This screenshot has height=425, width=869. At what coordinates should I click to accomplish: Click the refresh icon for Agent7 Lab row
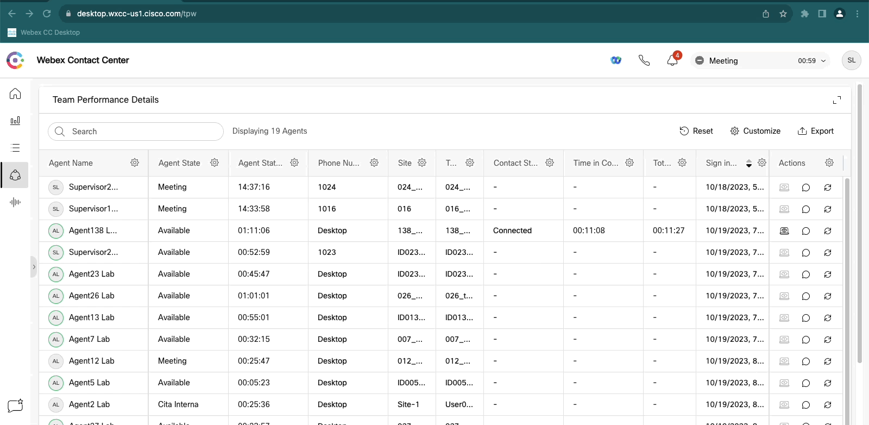(828, 340)
